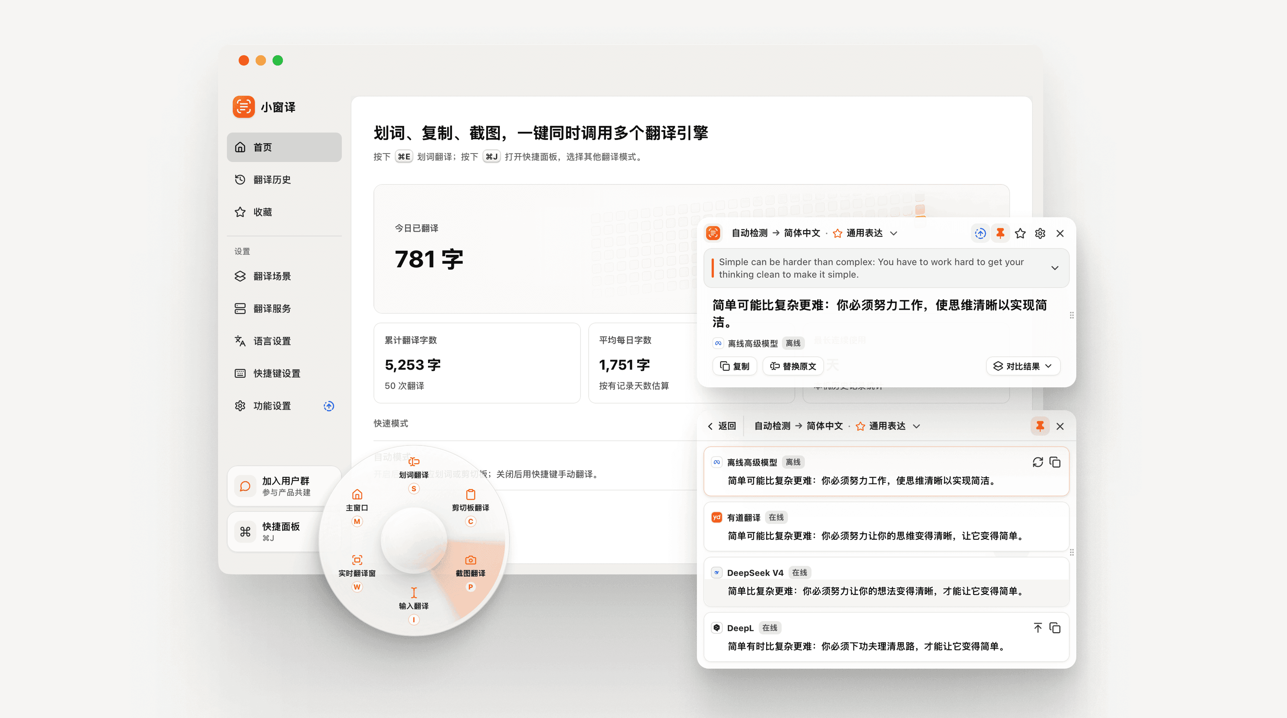Open the 收藏 favorites page

pyautogui.click(x=284, y=212)
